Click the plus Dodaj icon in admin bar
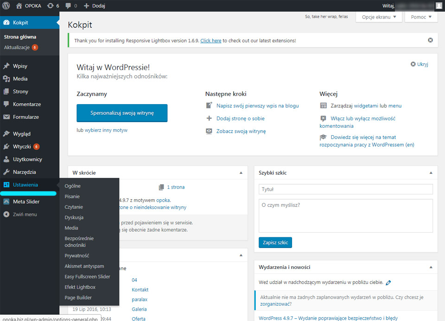The image size is (445, 321). [87, 6]
